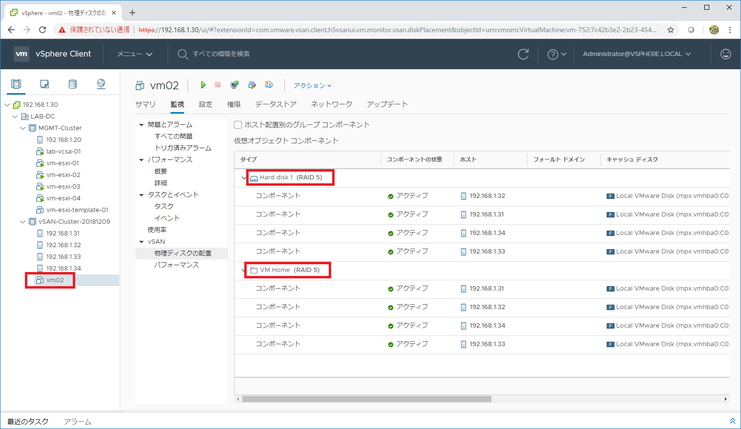
Task: Collapse the Hard disk 1 RAID 5 row
Action: [x=244, y=178]
